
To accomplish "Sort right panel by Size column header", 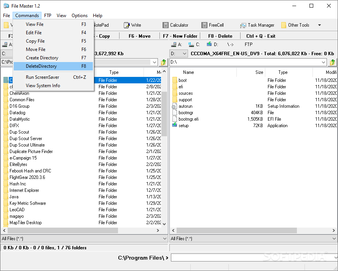I will pos(251,72).
